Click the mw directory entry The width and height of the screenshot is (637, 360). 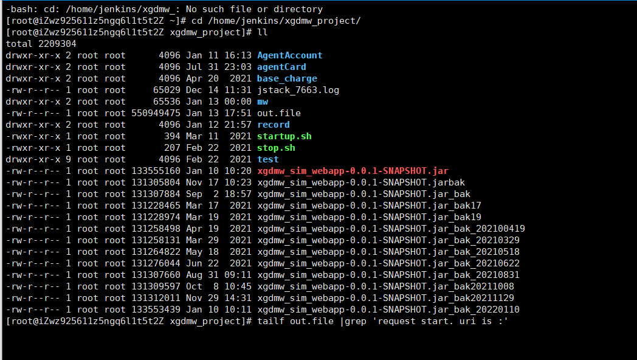(x=263, y=102)
